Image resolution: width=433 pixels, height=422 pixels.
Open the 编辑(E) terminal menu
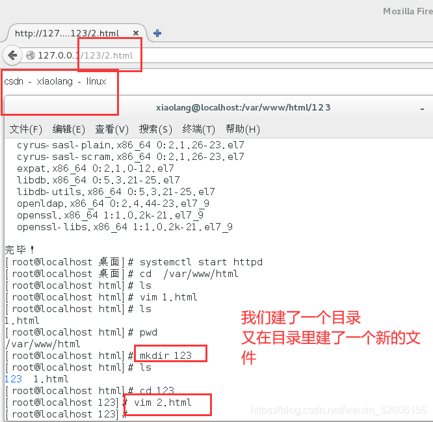[x=68, y=129]
